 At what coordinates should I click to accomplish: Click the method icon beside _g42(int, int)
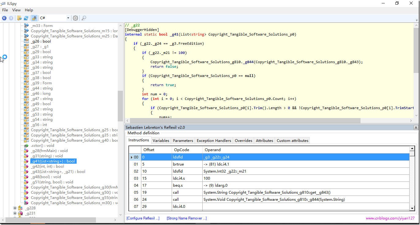click(26, 166)
